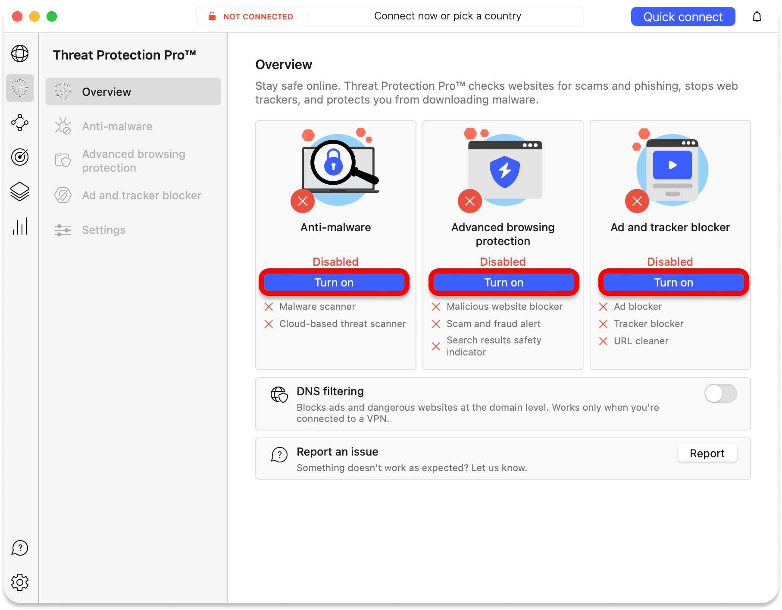The width and height of the screenshot is (782, 610).
Task: Click the notification bell
Action: (x=757, y=16)
